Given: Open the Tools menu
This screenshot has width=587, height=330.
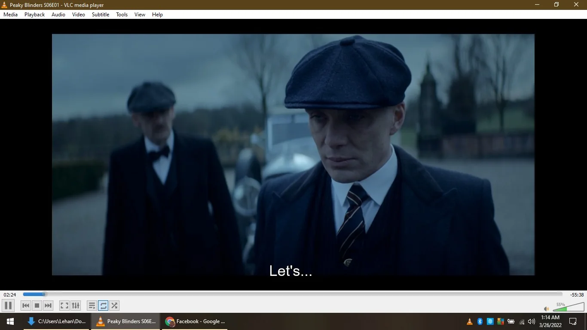Looking at the screenshot, I should pos(122,15).
